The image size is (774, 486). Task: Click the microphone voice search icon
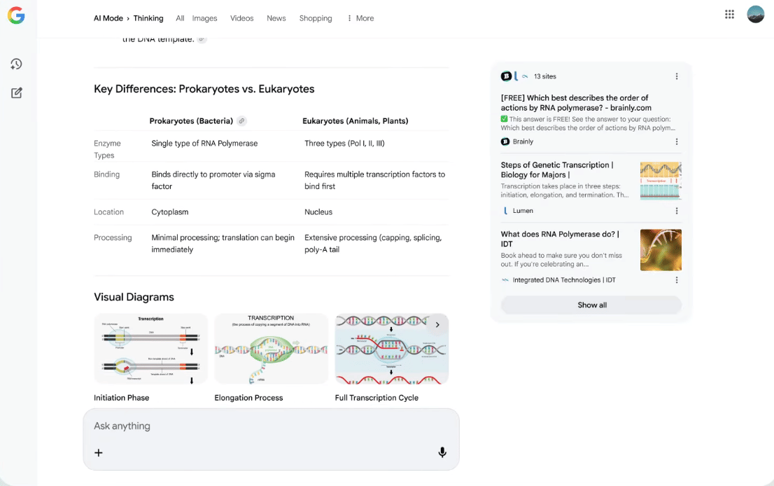click(442, 452)
